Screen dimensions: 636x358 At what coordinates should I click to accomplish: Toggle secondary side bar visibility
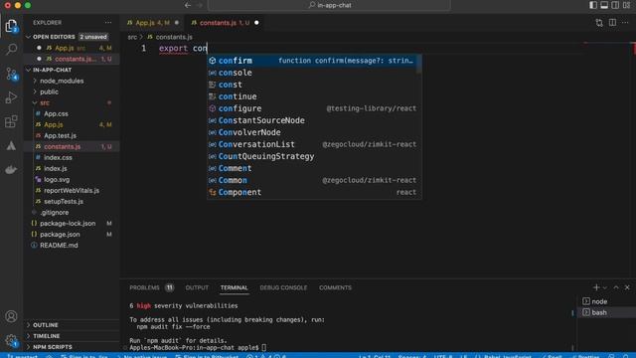pos(615,5)
